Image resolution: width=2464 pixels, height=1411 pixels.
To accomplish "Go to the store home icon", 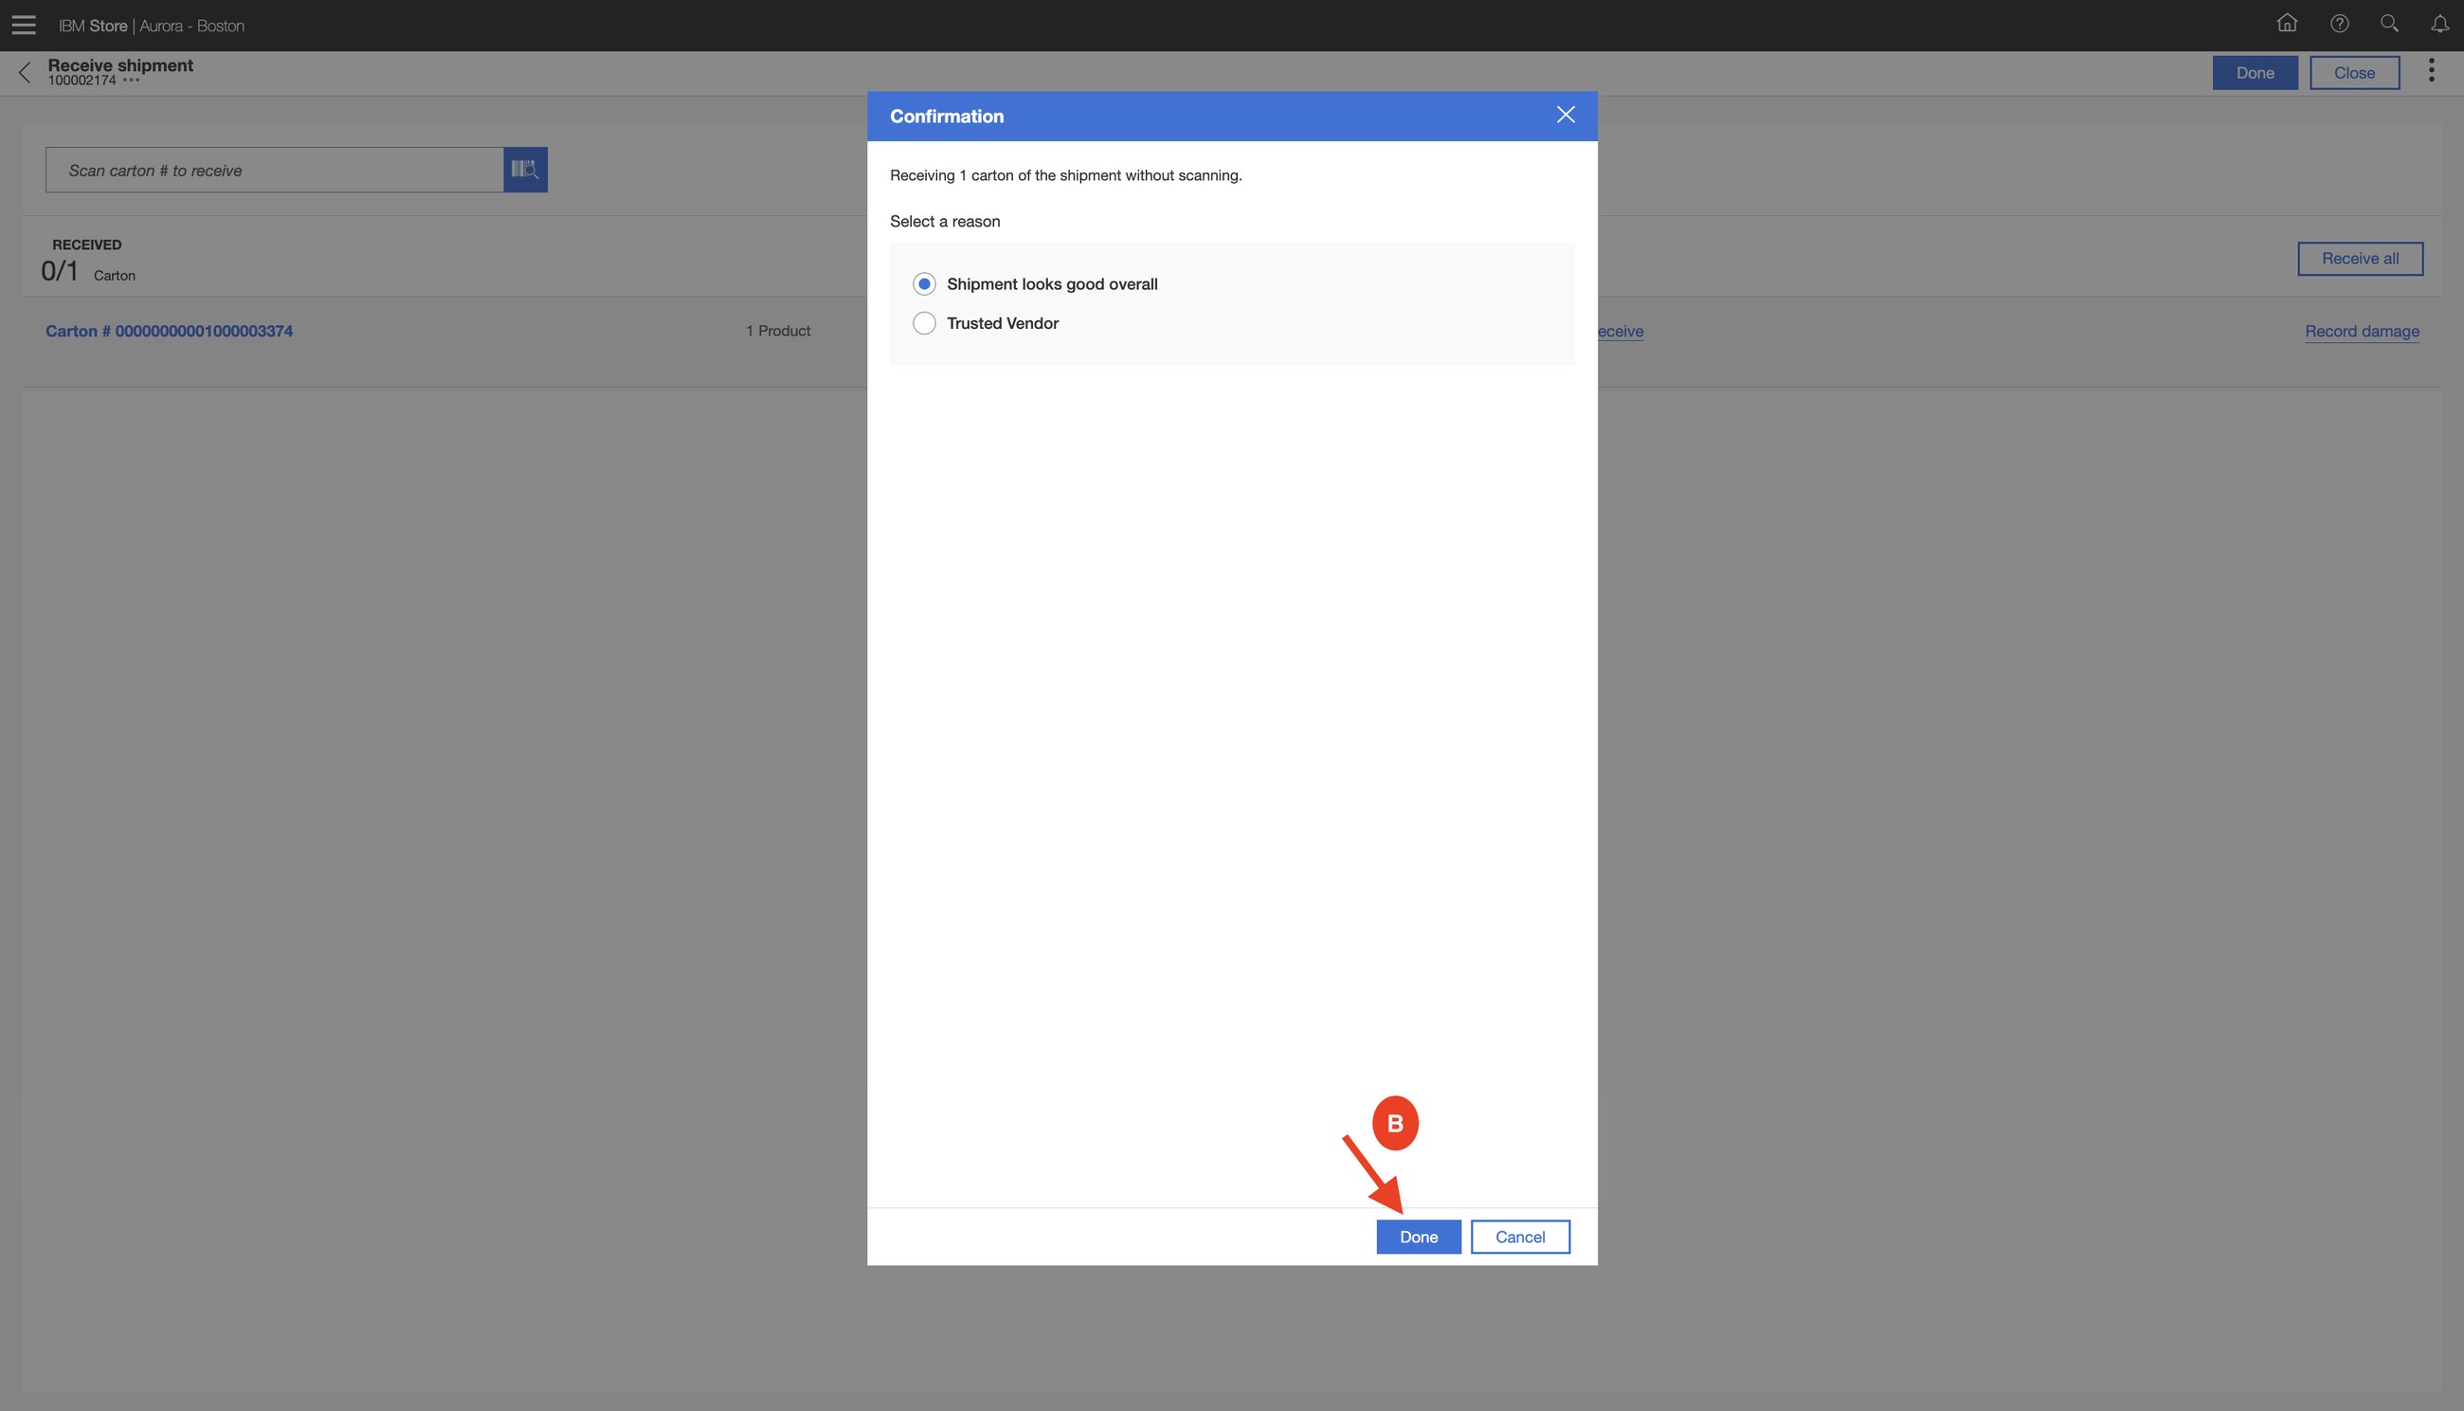I will tap(2287, 24).
